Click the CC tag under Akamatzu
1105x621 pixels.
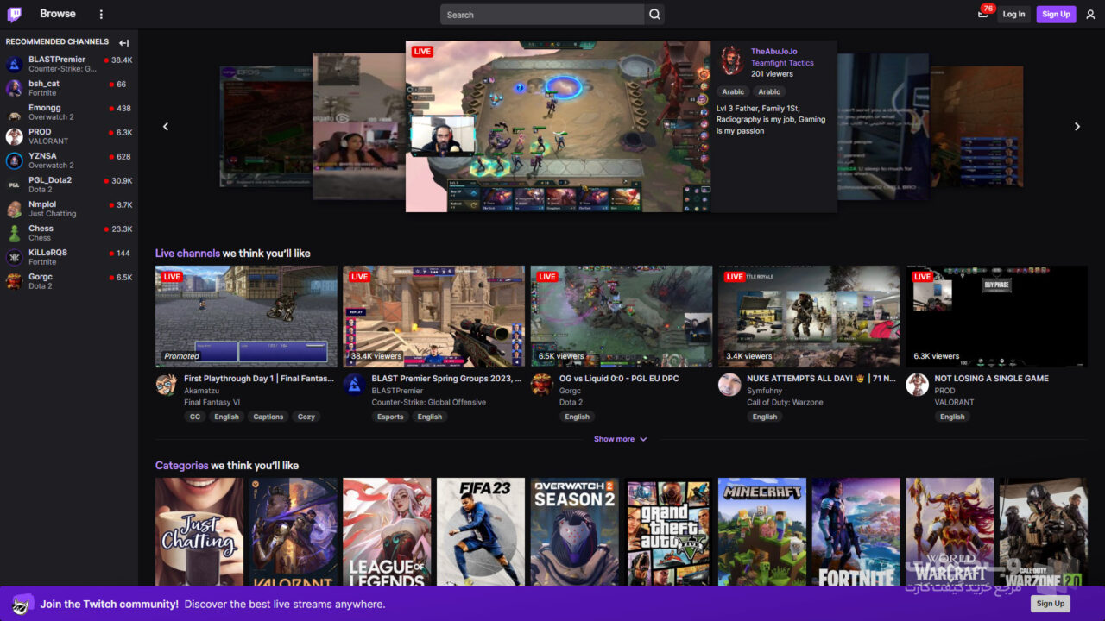(195, 417)
